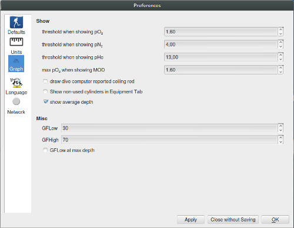Increase the GFLow value

(280, 126)
